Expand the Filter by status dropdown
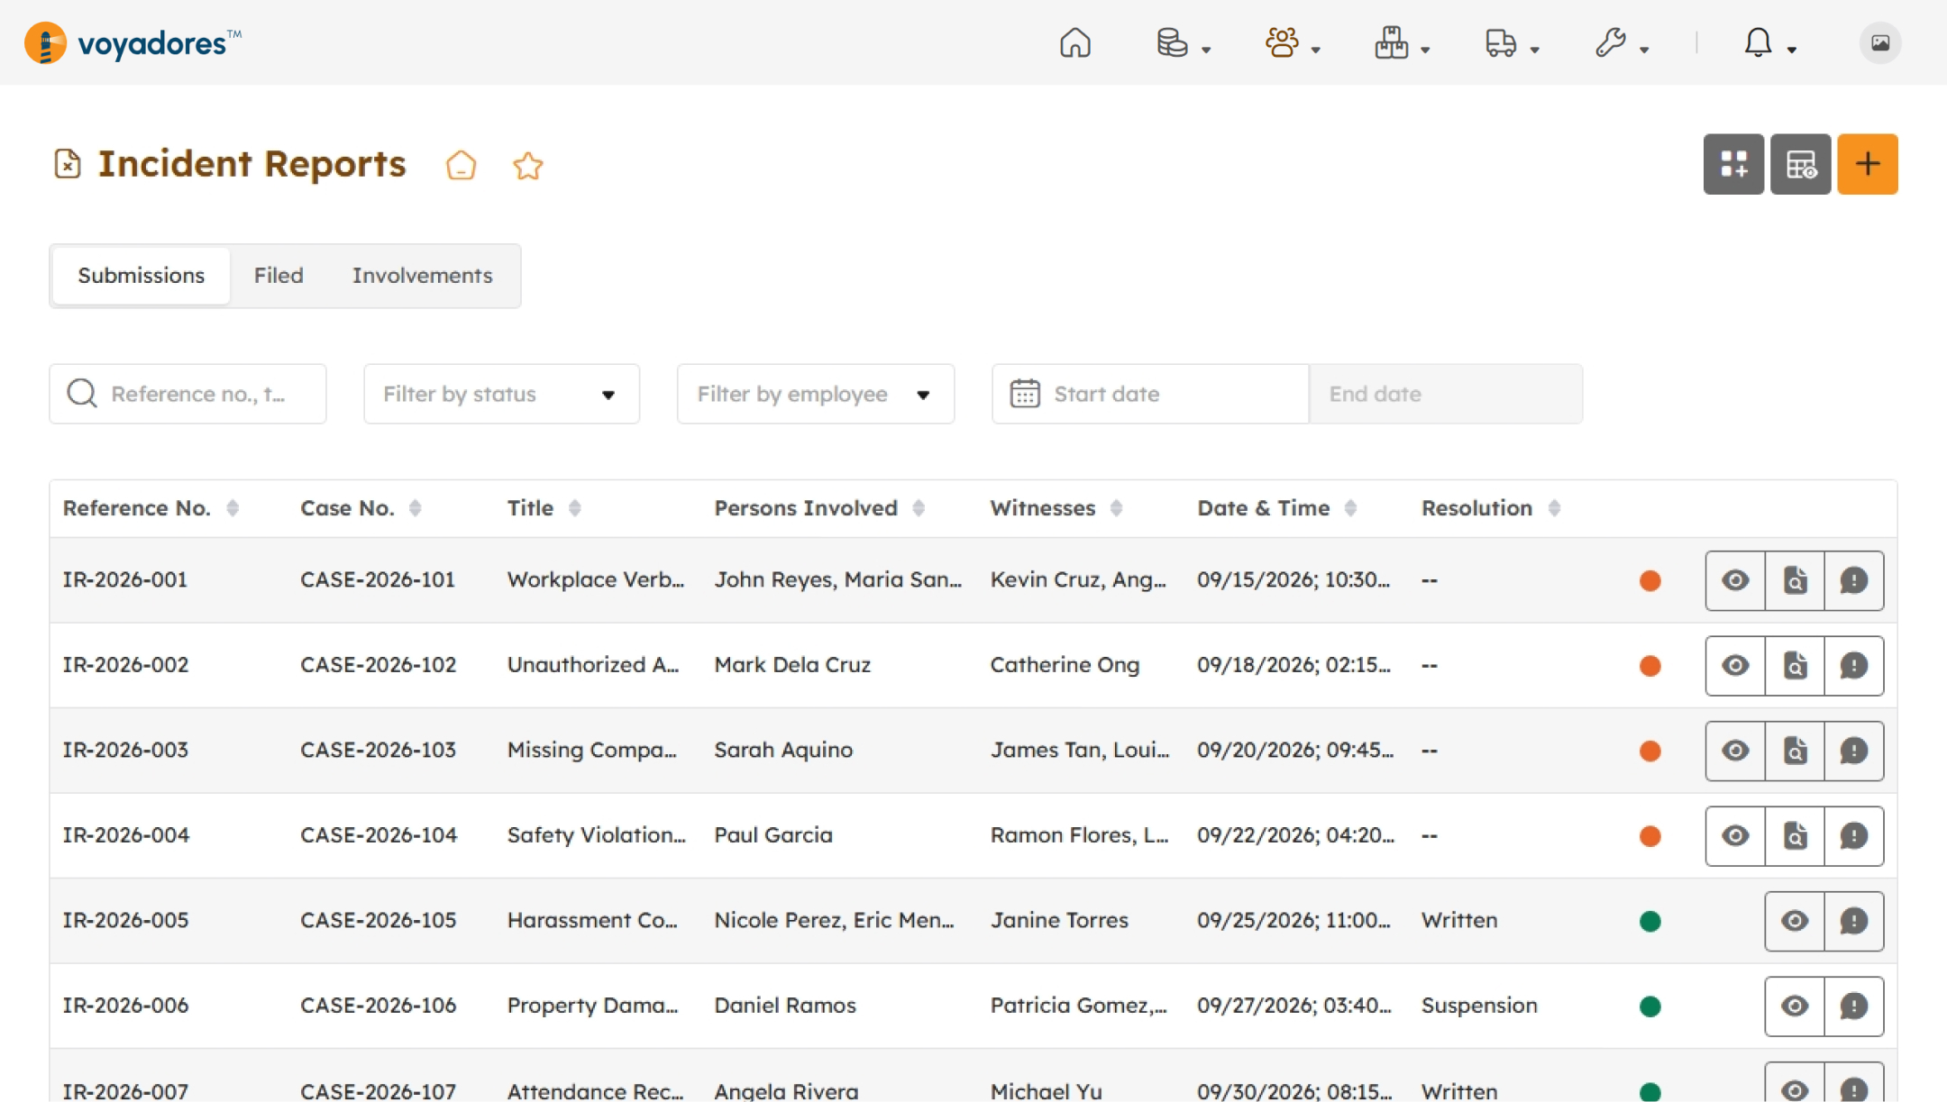Image resolution: width=1947 pixels, height=1102 pixels. point(501,394)
